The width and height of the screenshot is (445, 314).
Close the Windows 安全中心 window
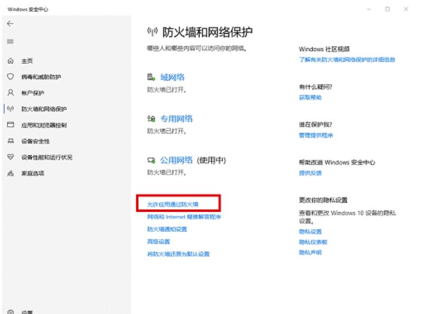coord(406,9)
